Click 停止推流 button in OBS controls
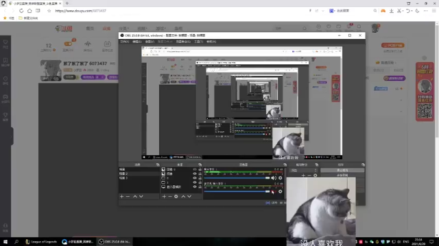The image size is (439, 246). coord(342,170)
